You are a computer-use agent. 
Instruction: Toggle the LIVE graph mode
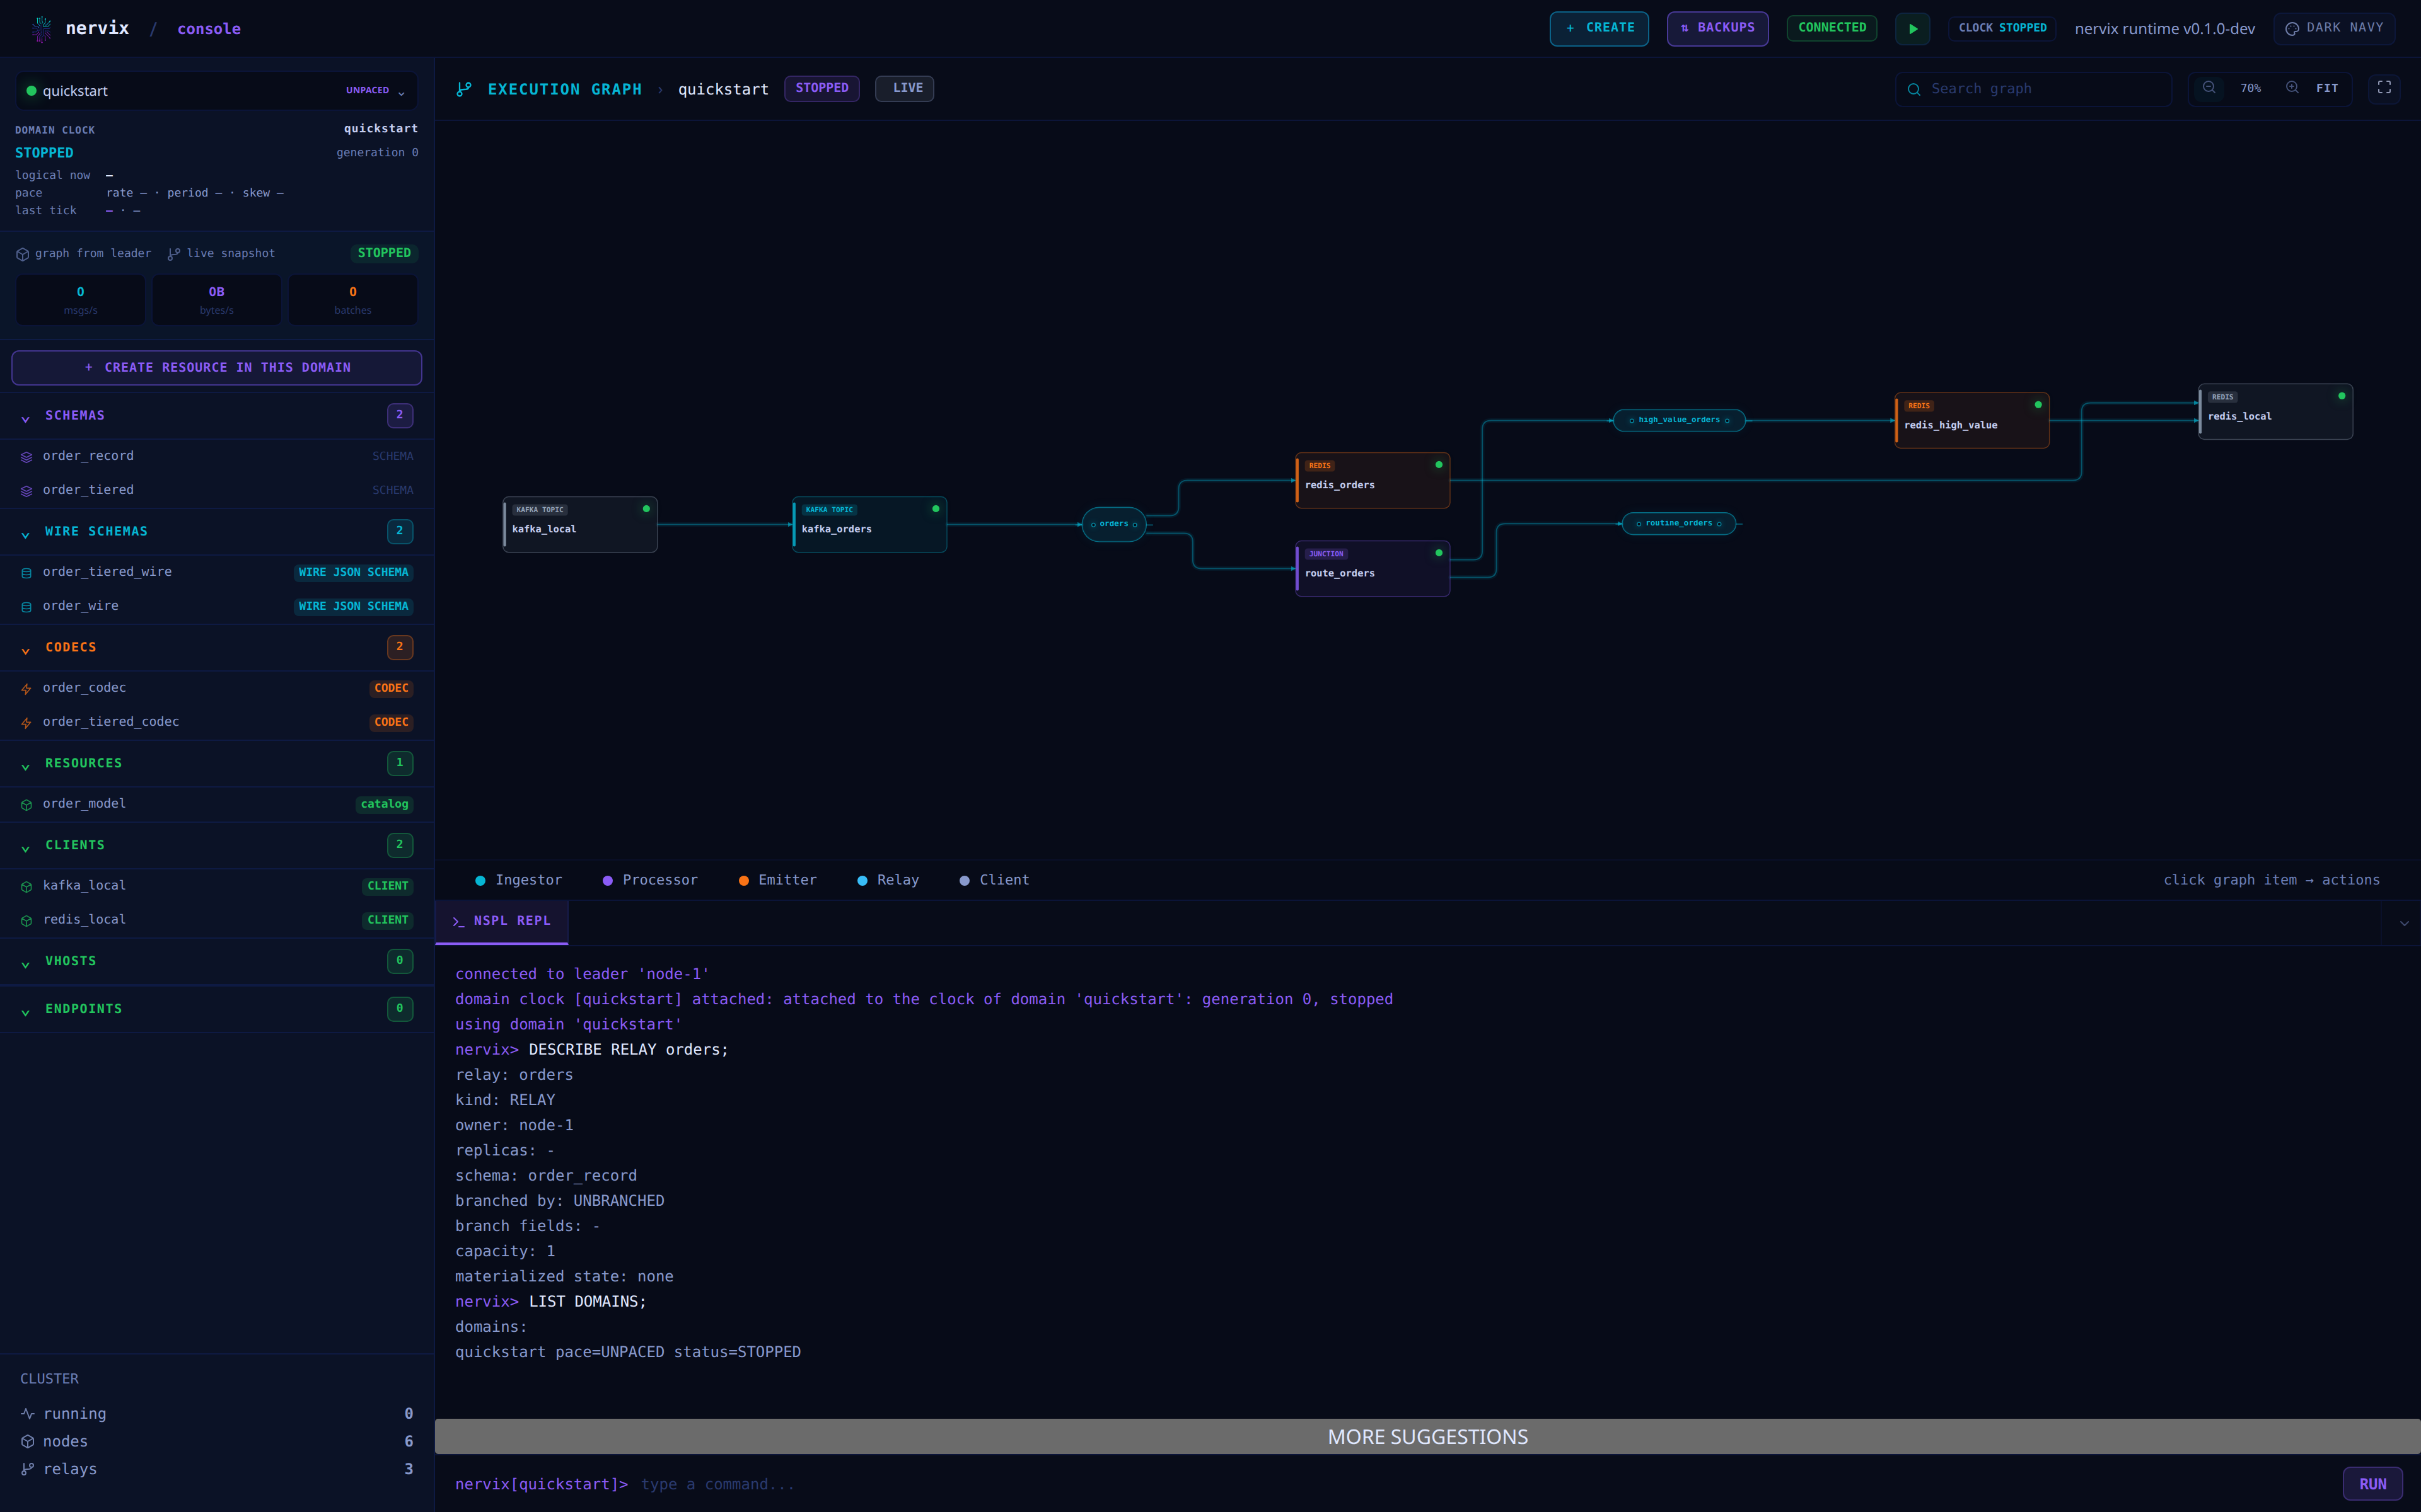(x=904, y=88)
